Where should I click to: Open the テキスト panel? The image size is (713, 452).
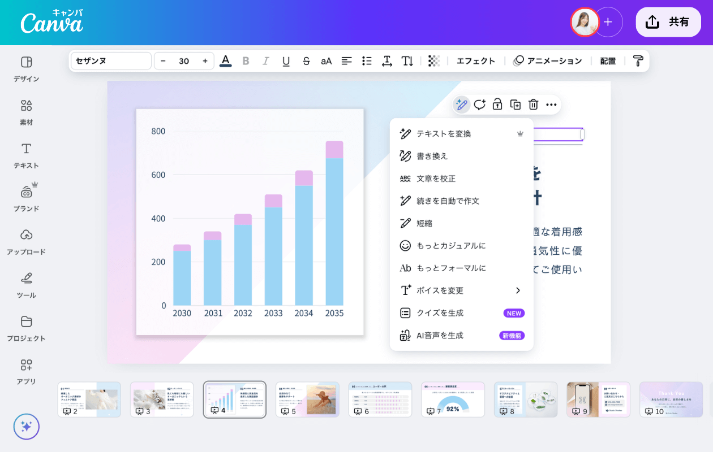click(x=26, y=156)
